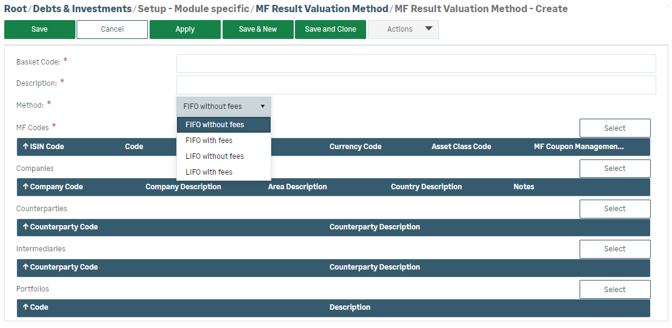Go to Debts & Investments breadcrumb
This screenshot has width=672, height=328.
tap(82, 9)
